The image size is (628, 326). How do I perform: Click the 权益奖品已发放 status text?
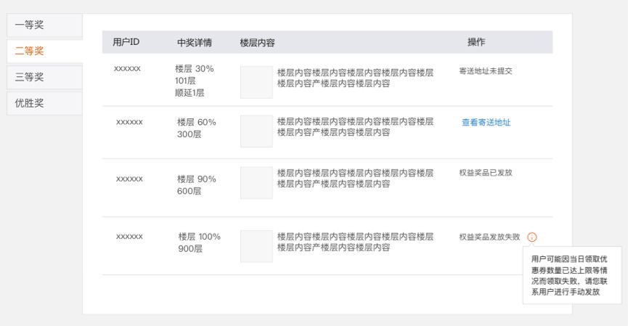pos(486,173)
